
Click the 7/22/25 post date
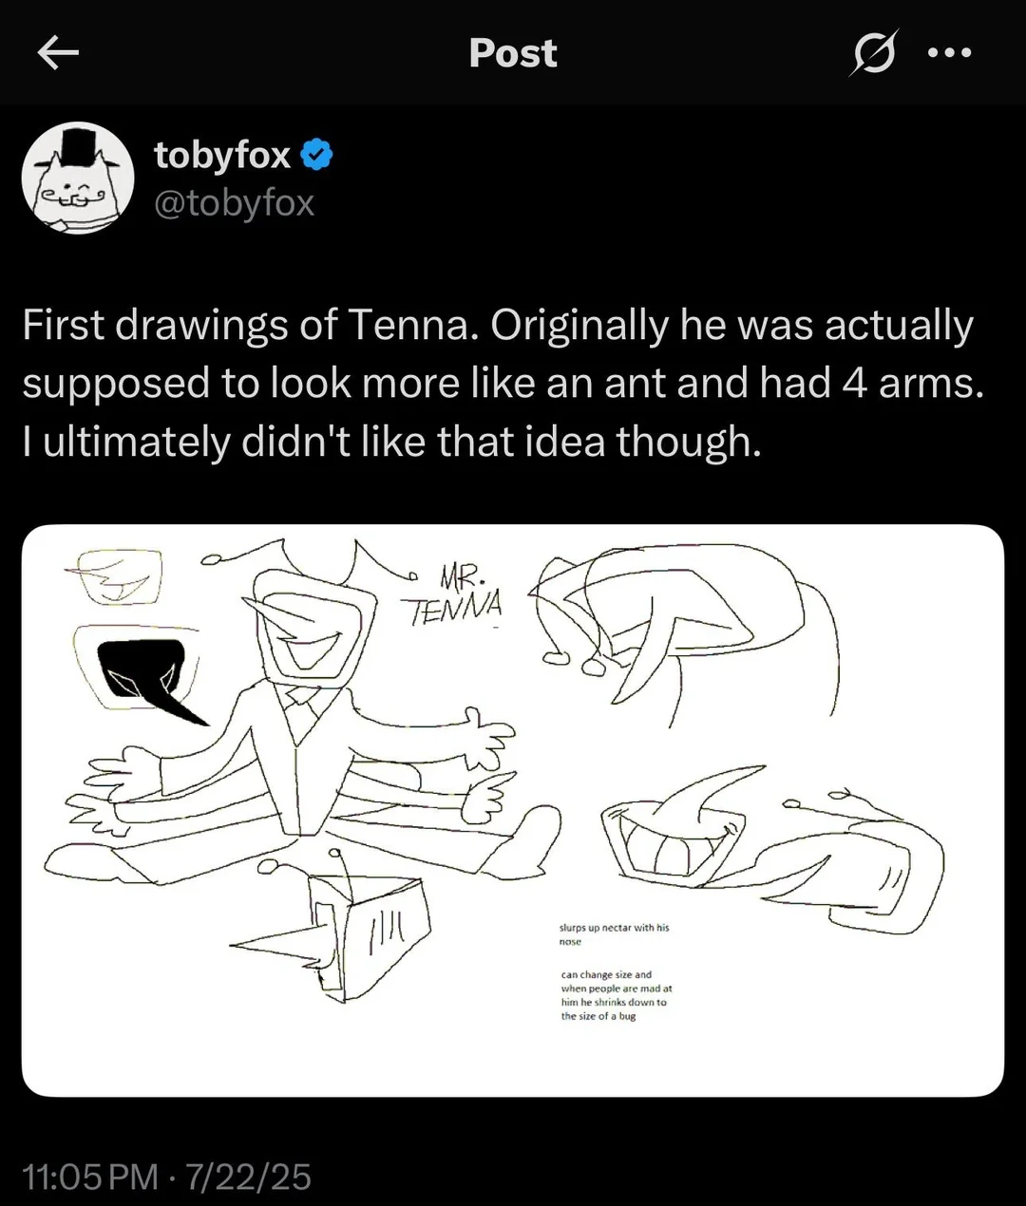pos(249,1177)
